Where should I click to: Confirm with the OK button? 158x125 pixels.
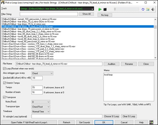pyautogui.click(x=104, y=123)
